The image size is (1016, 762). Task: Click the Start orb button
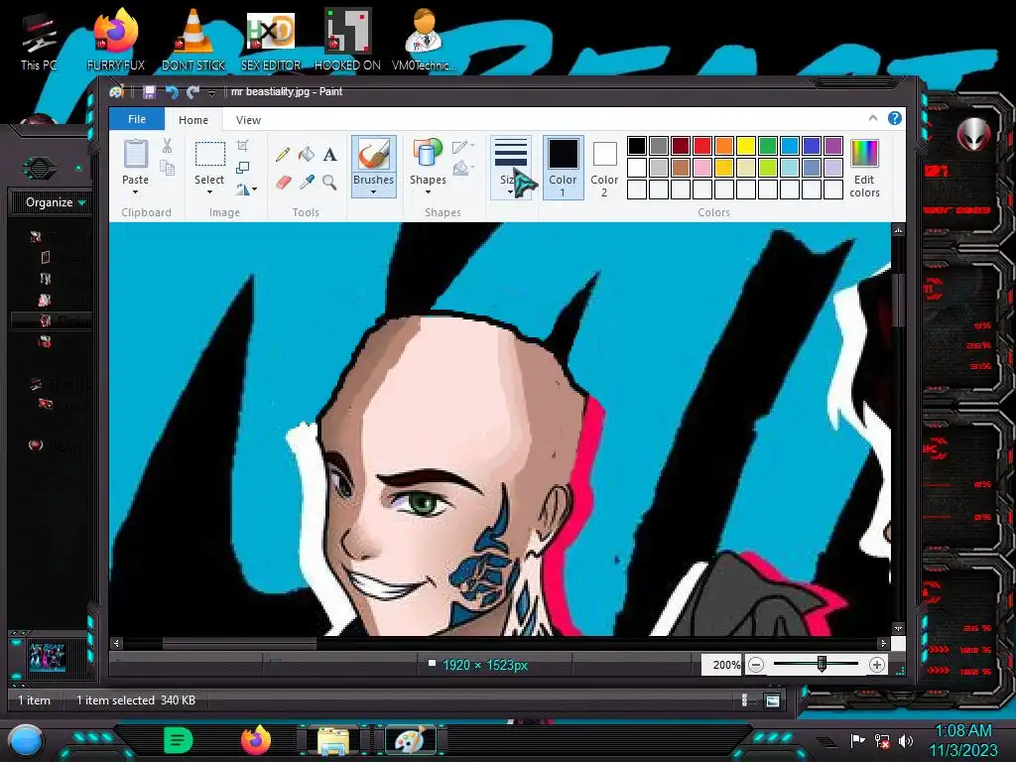[27, 741]
